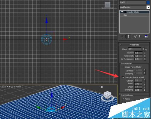Click the Rel Density value field
The image size is (151, 119).
coord(139,56)
